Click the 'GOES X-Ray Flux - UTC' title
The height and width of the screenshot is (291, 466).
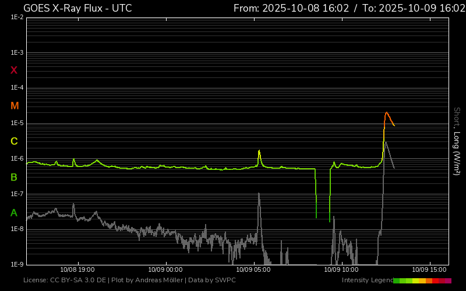(77, 8)
